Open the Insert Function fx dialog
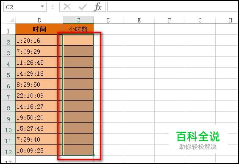This screenshot has height=164, width=239. pos(97,7)
